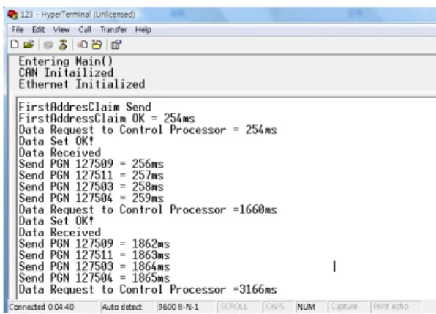Click the 'FirstAddresClaim Send' line

point(85,107)
